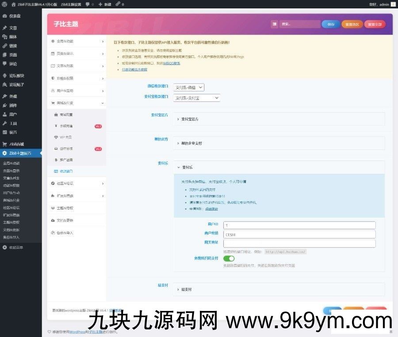Click the WordPress logo in admin bar
The height and width of the screenshot is (337, 398).
coord(4,4)
